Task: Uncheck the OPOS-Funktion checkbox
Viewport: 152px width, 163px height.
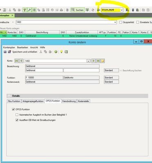Action: [x=13, y=109]
